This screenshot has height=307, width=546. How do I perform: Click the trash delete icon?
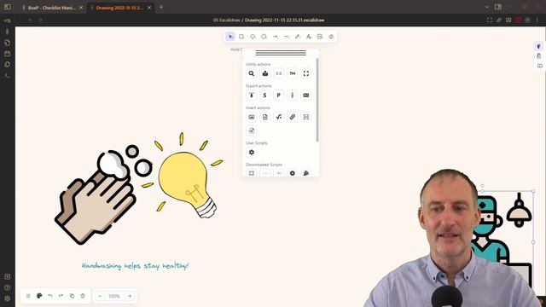tap(83, 296)
